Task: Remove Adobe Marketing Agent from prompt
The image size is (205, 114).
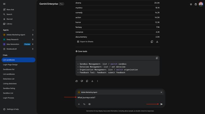Action: 161,92
